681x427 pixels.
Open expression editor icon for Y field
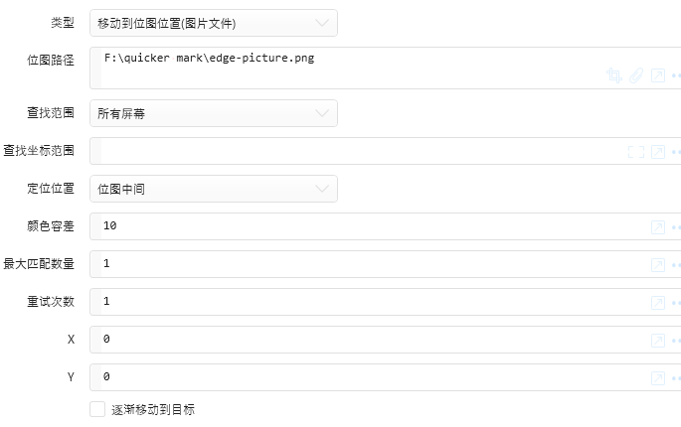658,378
